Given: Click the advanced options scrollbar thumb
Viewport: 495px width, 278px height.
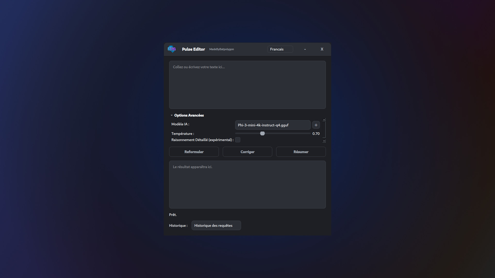Looking at the screenshot, I should [x=324, y=129].
